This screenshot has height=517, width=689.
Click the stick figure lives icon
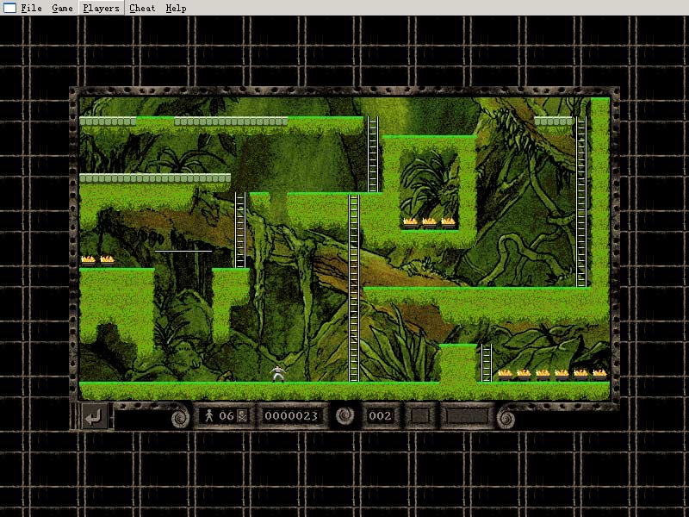(209, 415)
